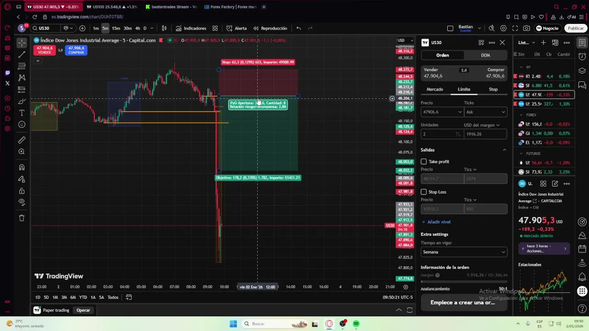Image resolution: width=589 pixels, height=331 pixels.
Task: Collapse the Salidas section
Action: 504,150
